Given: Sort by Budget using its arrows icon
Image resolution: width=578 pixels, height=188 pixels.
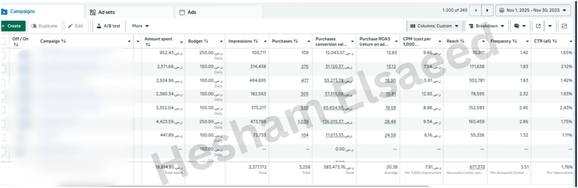Looking at the screenshot, I should [206, 41].
